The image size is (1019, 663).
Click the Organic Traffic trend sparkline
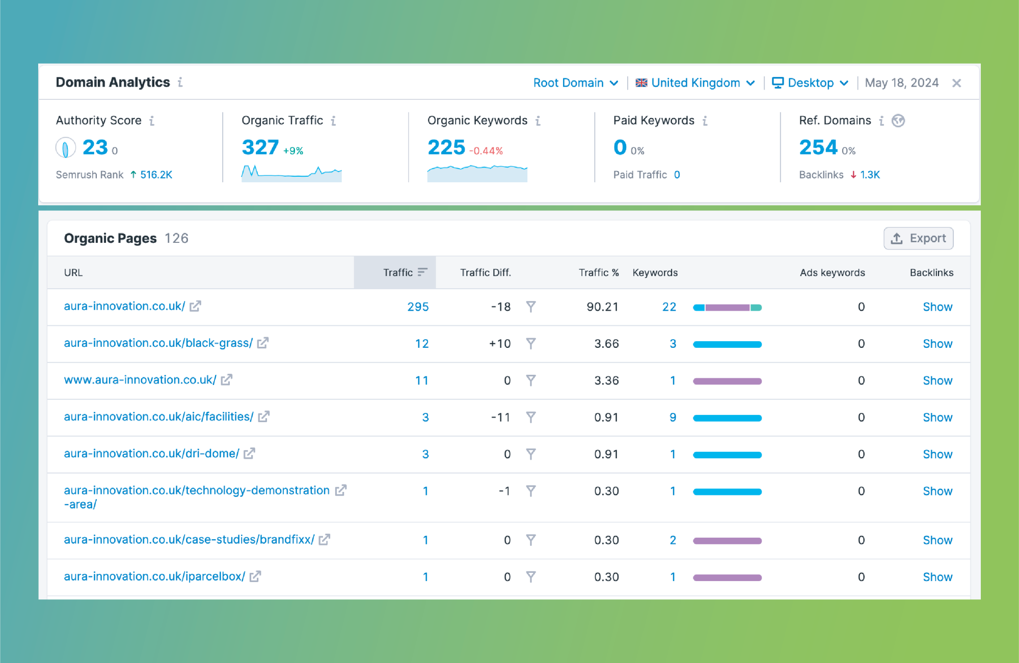click(x=291, y=173)
